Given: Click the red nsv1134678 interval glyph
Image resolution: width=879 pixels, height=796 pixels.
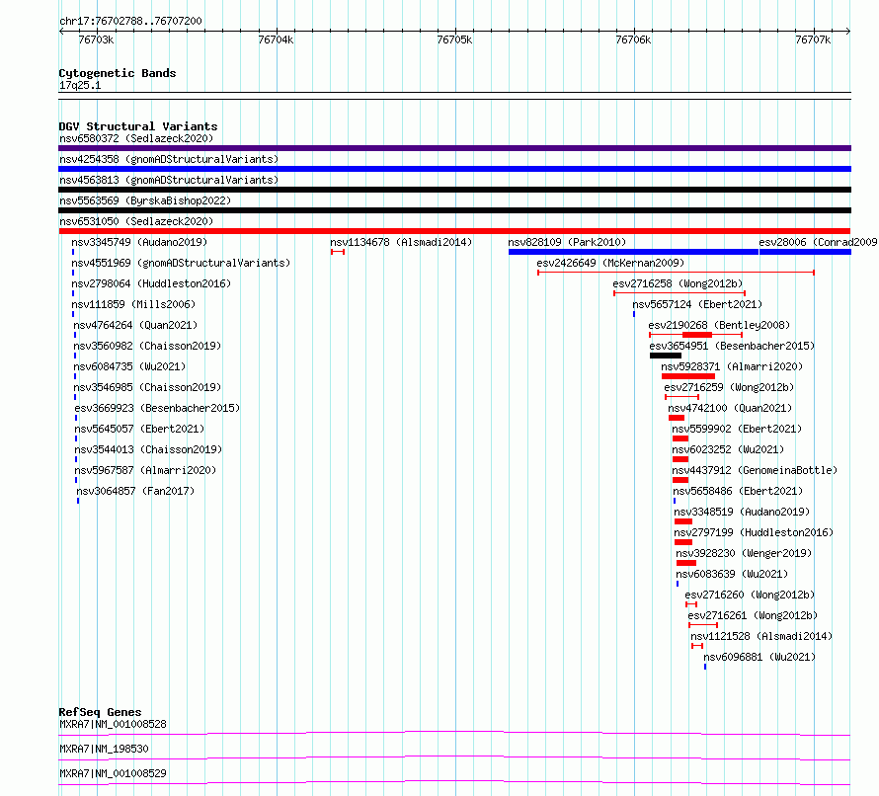Looking at the screenshot, I should pyautogui.click(x=338, y=252).
